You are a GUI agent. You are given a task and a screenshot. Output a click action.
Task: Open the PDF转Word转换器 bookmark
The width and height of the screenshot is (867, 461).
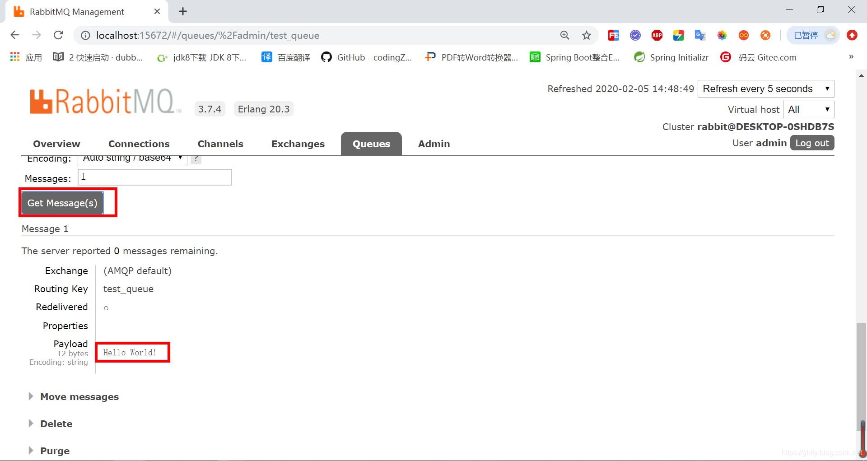[x=471, y=57]
